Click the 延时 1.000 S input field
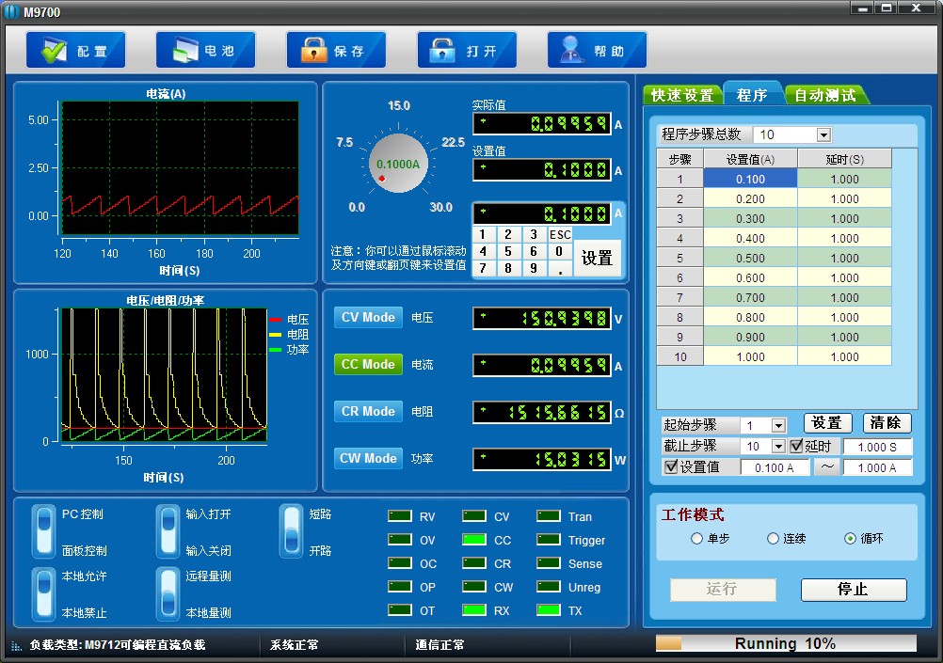Image resolution: width=943 pixels, height=663 pixels. tap(877, 447)
